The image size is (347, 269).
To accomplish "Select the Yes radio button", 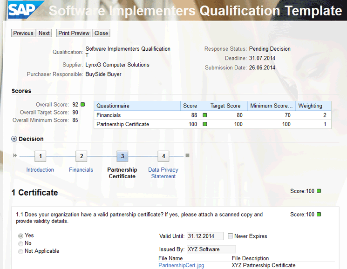I will point(20,236).
